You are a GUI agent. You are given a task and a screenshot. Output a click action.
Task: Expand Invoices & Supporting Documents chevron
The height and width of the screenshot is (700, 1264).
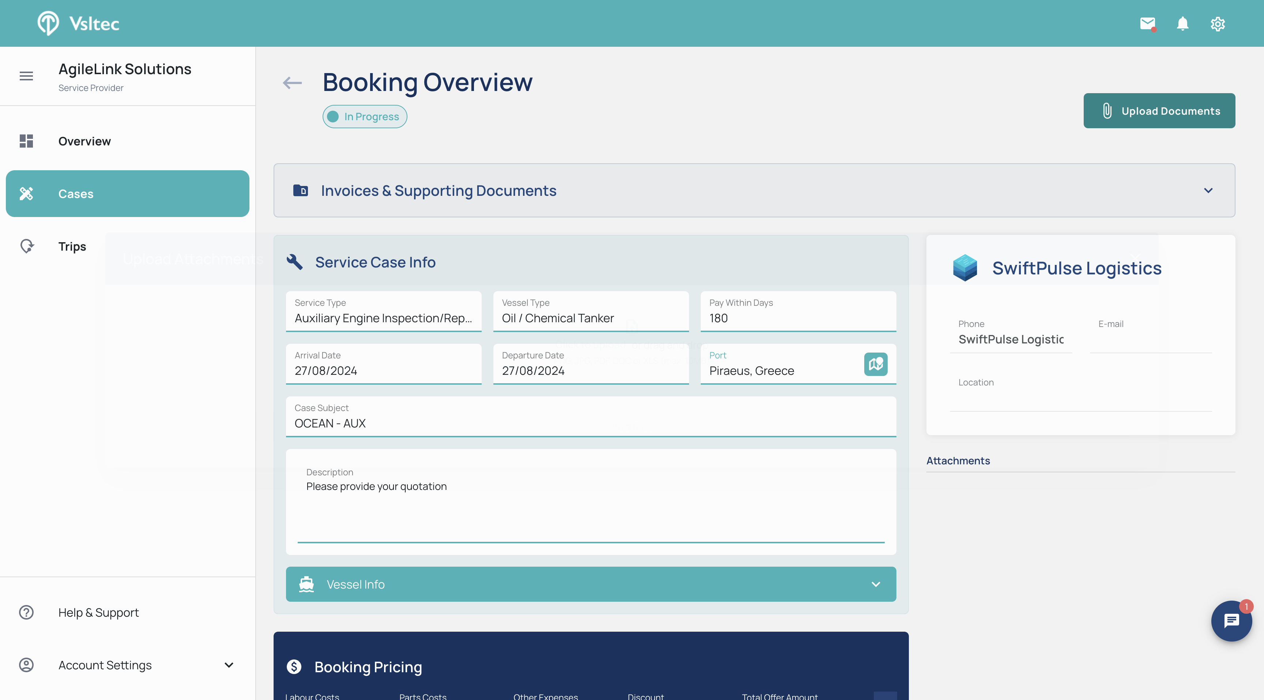coord(1208,190)
